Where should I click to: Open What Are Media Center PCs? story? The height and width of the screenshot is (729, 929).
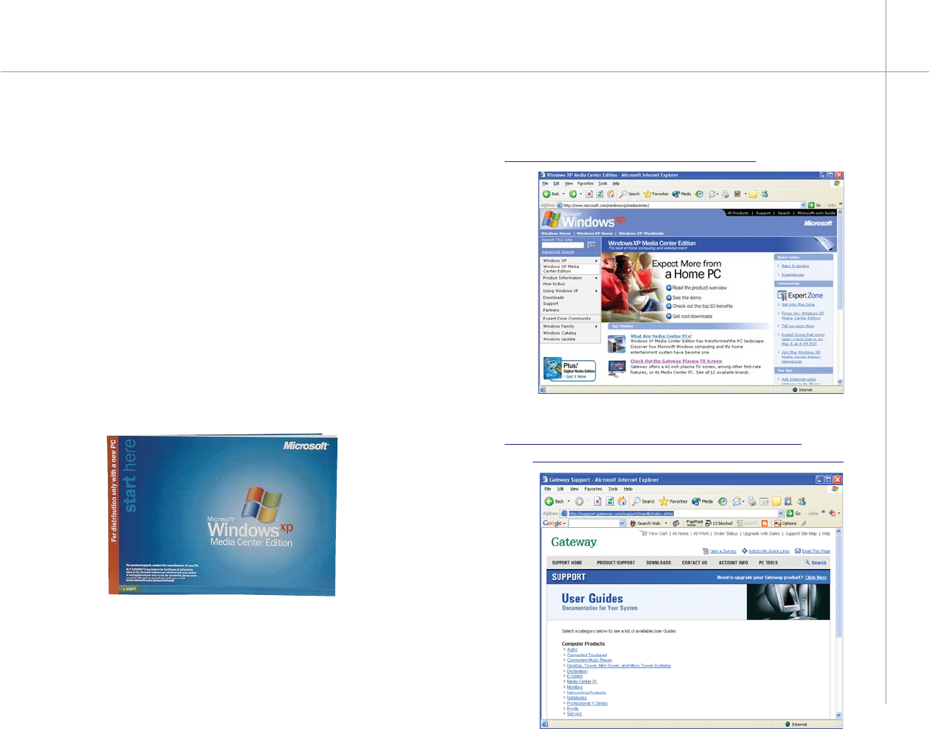click(661, 336)
